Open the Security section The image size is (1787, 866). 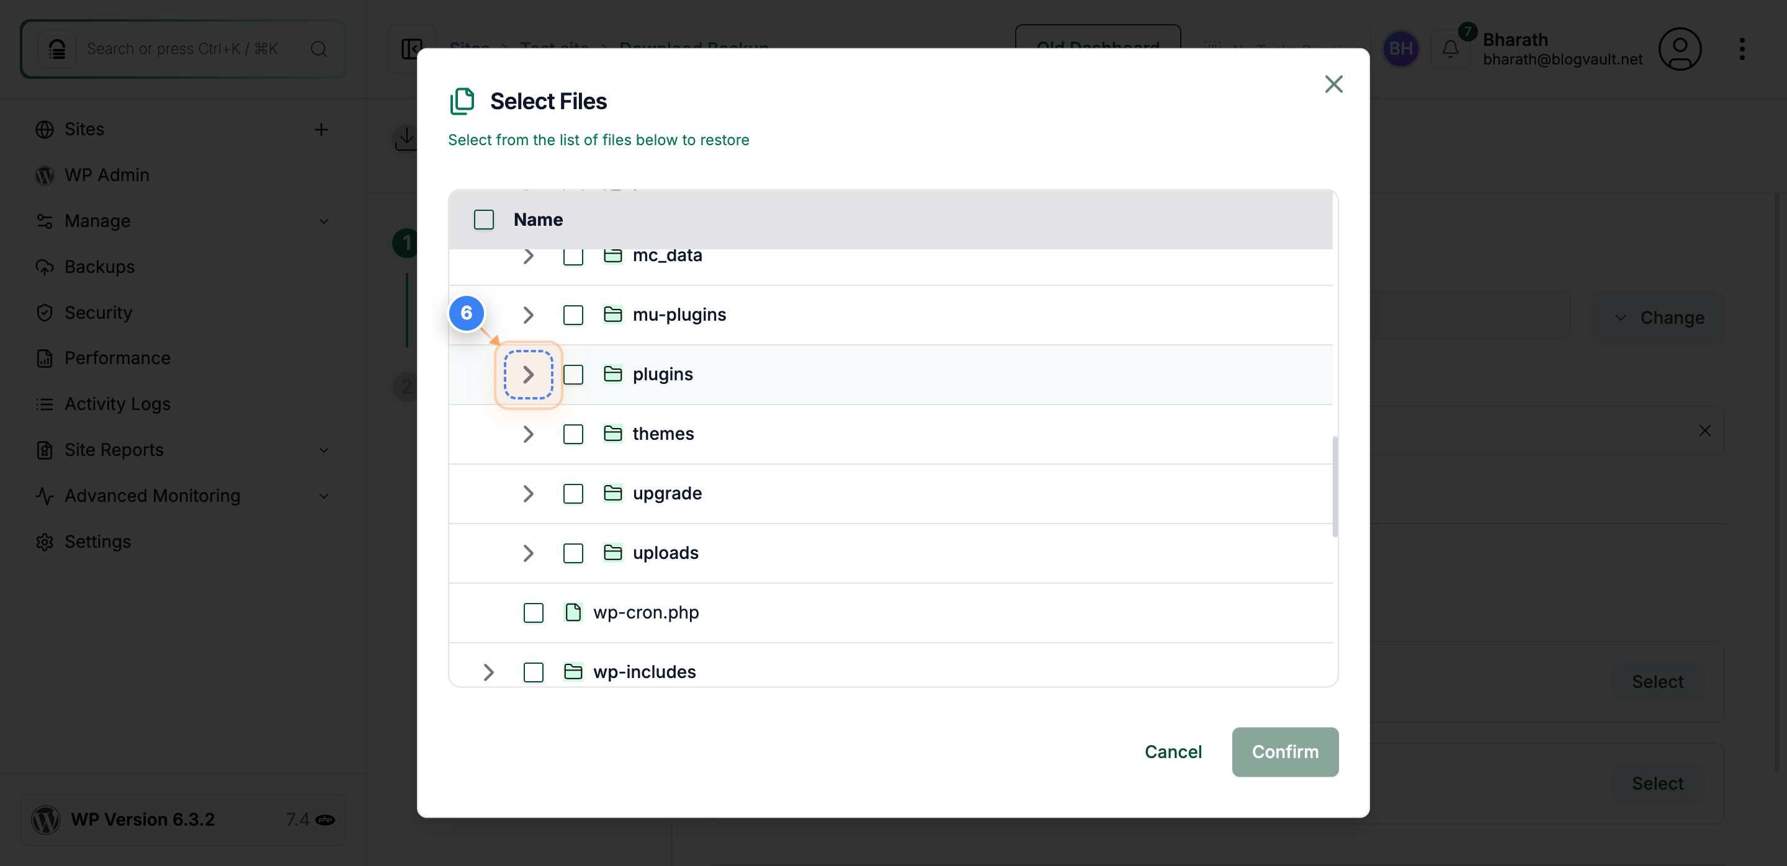(98, 312)
